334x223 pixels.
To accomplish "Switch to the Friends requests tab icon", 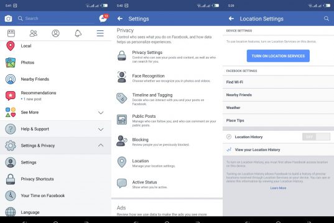I will click(34, 33).
